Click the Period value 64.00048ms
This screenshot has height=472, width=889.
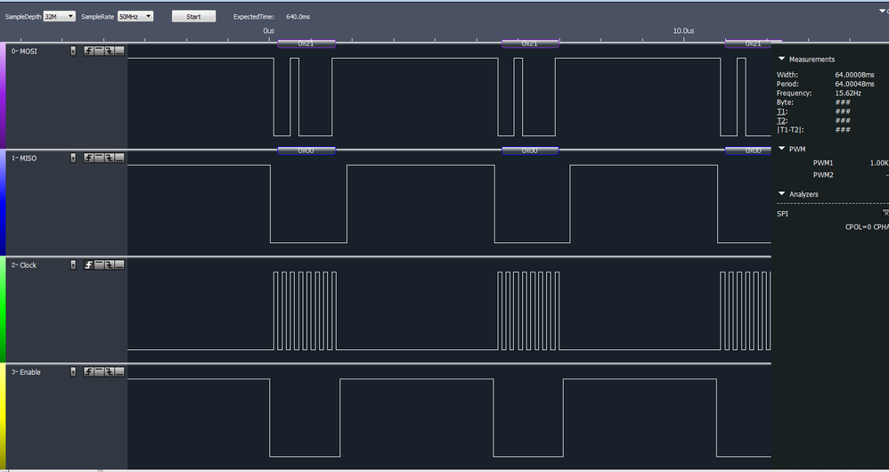[x=854, y=84]
